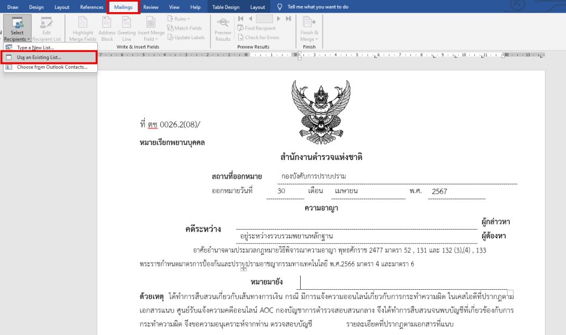The height and width of the screenshot is (335, 566).
Task: Select Type a New List entry
Action: (x=35, y=48)
